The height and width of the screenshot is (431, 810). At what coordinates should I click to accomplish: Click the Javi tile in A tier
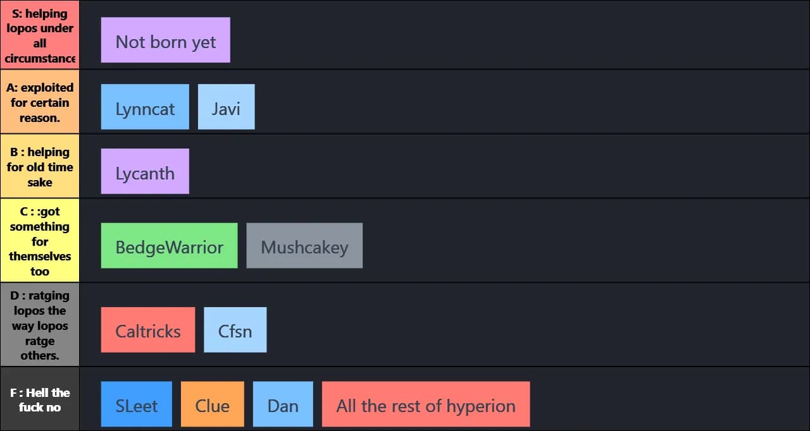[226, 107]
